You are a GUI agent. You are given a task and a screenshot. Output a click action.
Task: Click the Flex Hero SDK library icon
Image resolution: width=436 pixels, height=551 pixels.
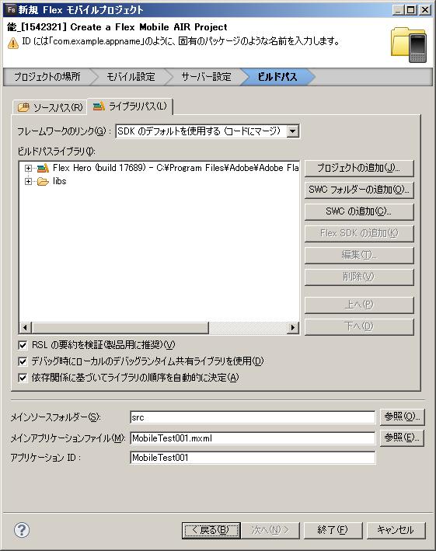[x=43, y=168]
